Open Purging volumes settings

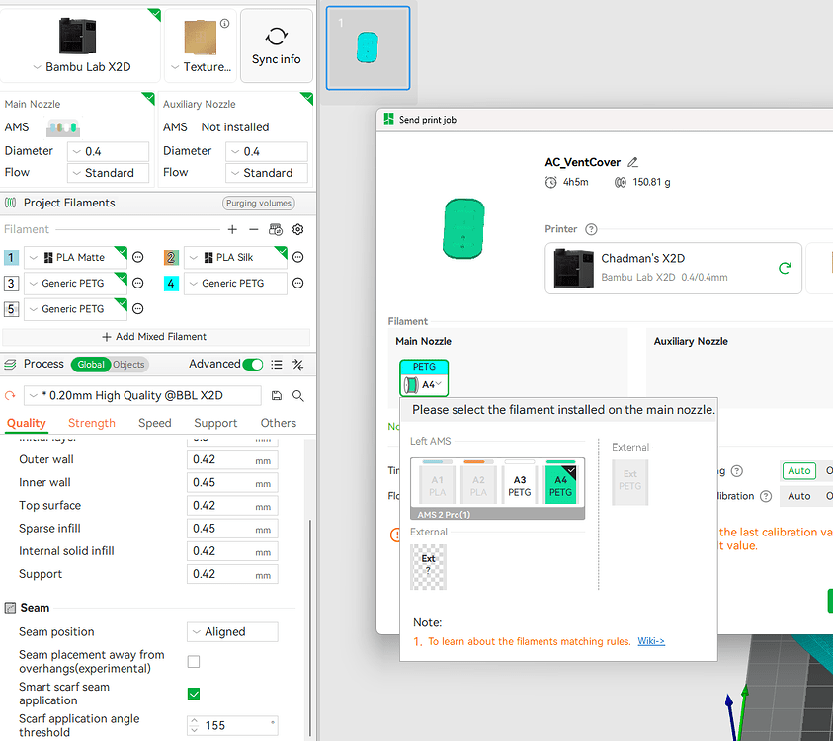[258, 203]
